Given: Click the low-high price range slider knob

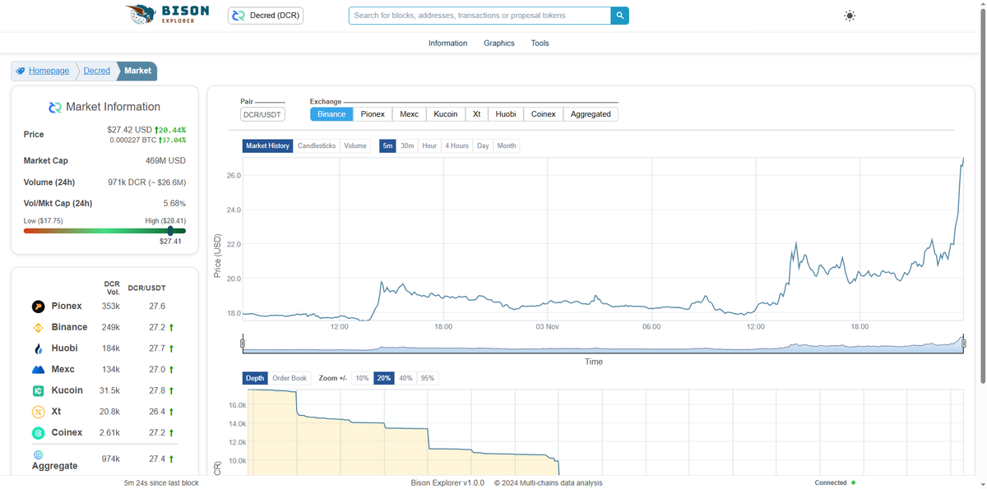Looking at the screenshot, I should [170, 231].
